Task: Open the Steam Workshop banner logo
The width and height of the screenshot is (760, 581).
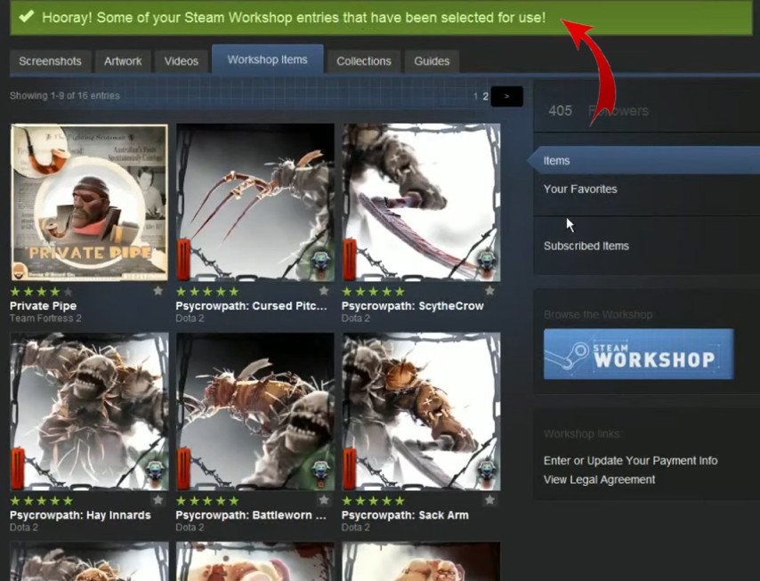Action: [639, 354]
